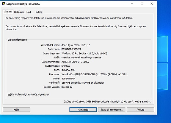Click the Växlingsfil 1597 MB används value
The width and height of the screenshot is (171, 123).
(83, 83)
